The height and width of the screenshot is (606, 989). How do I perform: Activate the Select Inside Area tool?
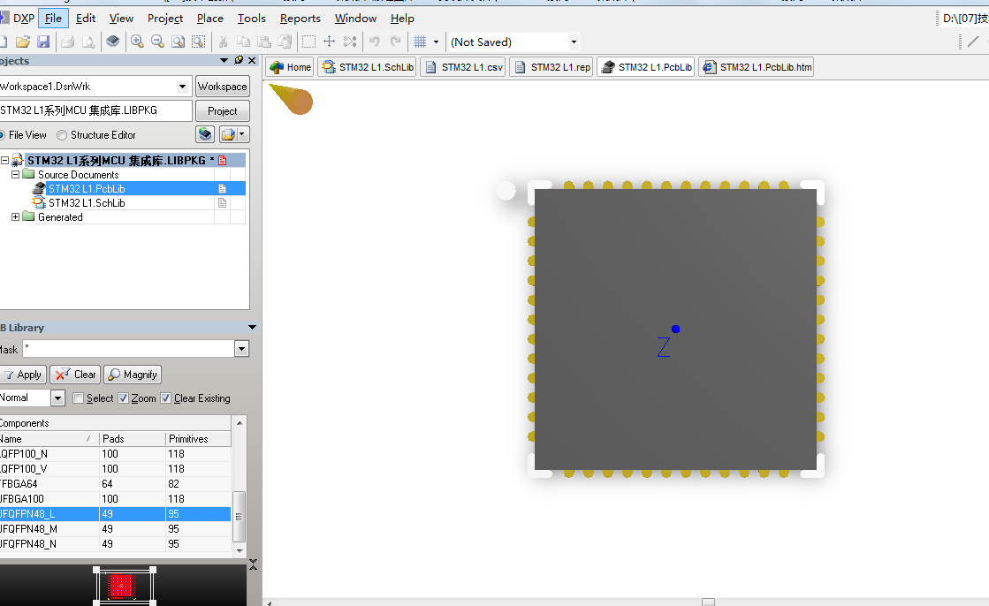(x=308, y=42)
